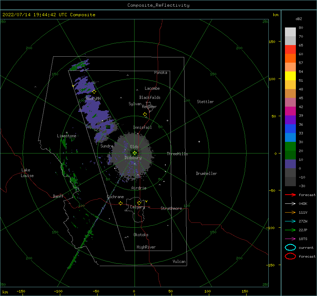Screen dimensions: 317x296
Task: Click the Vulcan label
Action: 179,262
